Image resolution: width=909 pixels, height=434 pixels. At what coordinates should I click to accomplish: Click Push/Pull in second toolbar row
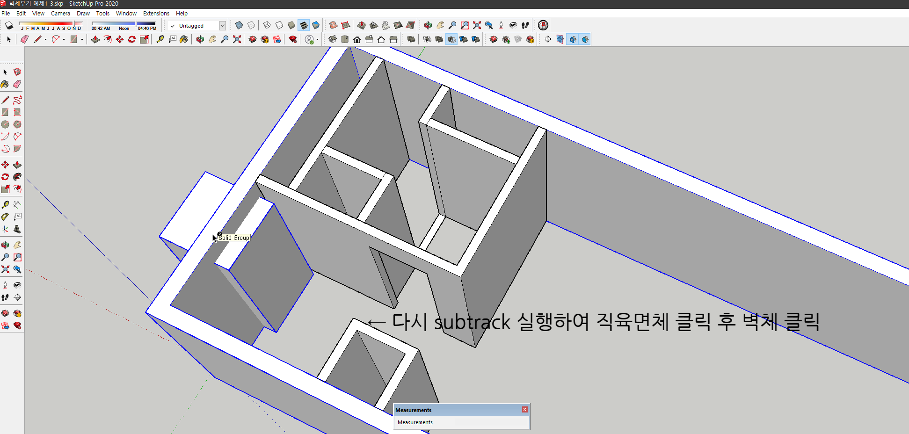[95, 39]
